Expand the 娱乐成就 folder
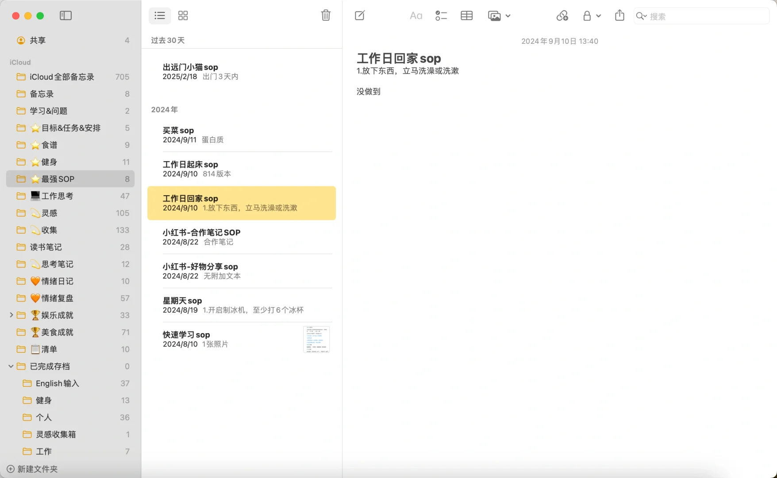The image size is (777, 478). (12, 315)
